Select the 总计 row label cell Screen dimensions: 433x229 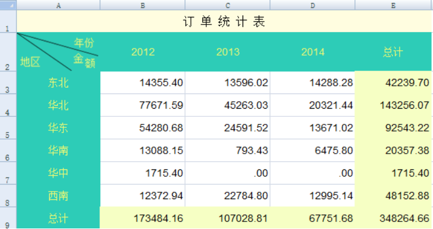click(58, 218)
